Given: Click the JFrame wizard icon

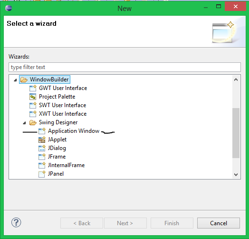Looking at the screenshot, I should point(42,157).
